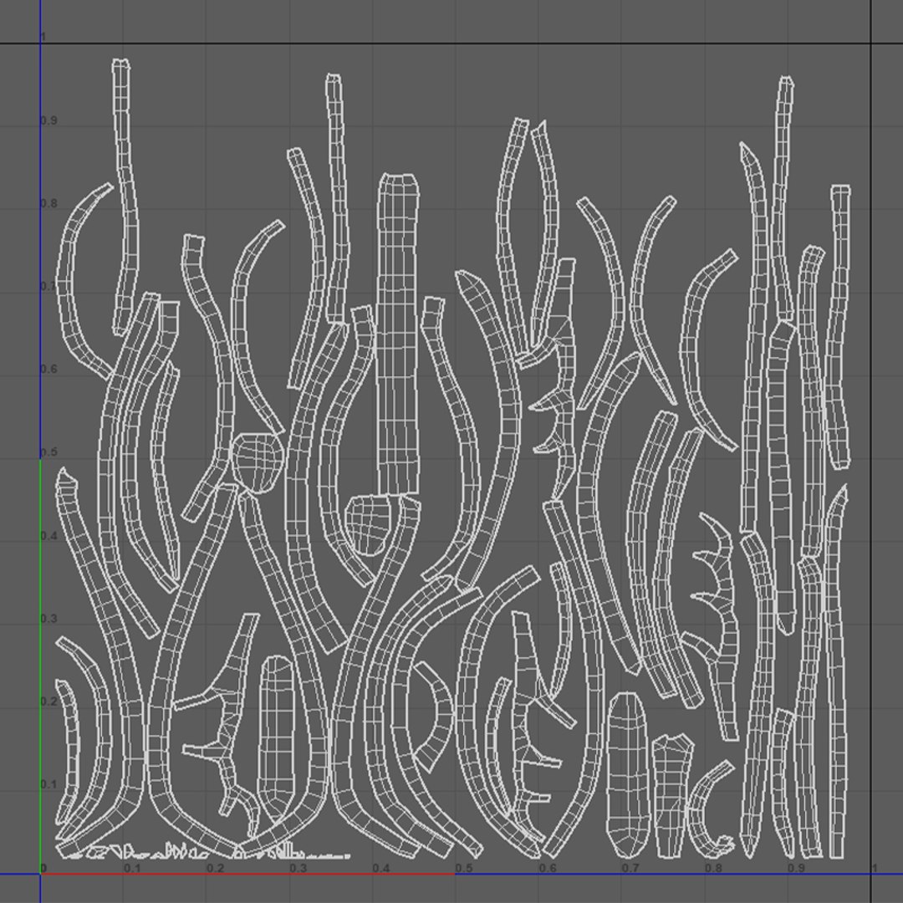The image size is (903, 903).
Task: Click the 1 label on vertical axis
Action: coord(43,38)
